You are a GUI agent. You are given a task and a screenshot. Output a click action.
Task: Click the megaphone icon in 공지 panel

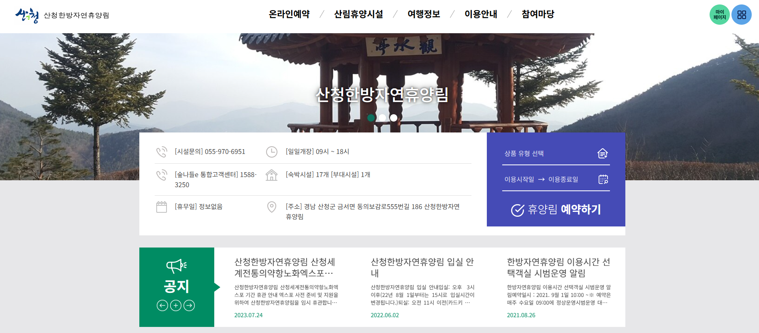(177, 266)
